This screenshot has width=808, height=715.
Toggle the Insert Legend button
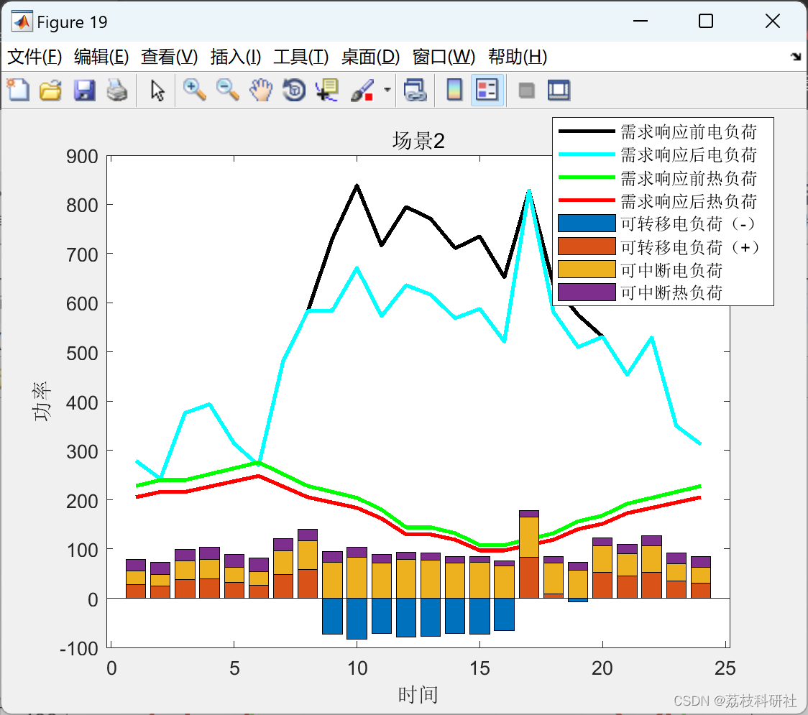coord(487,90)
